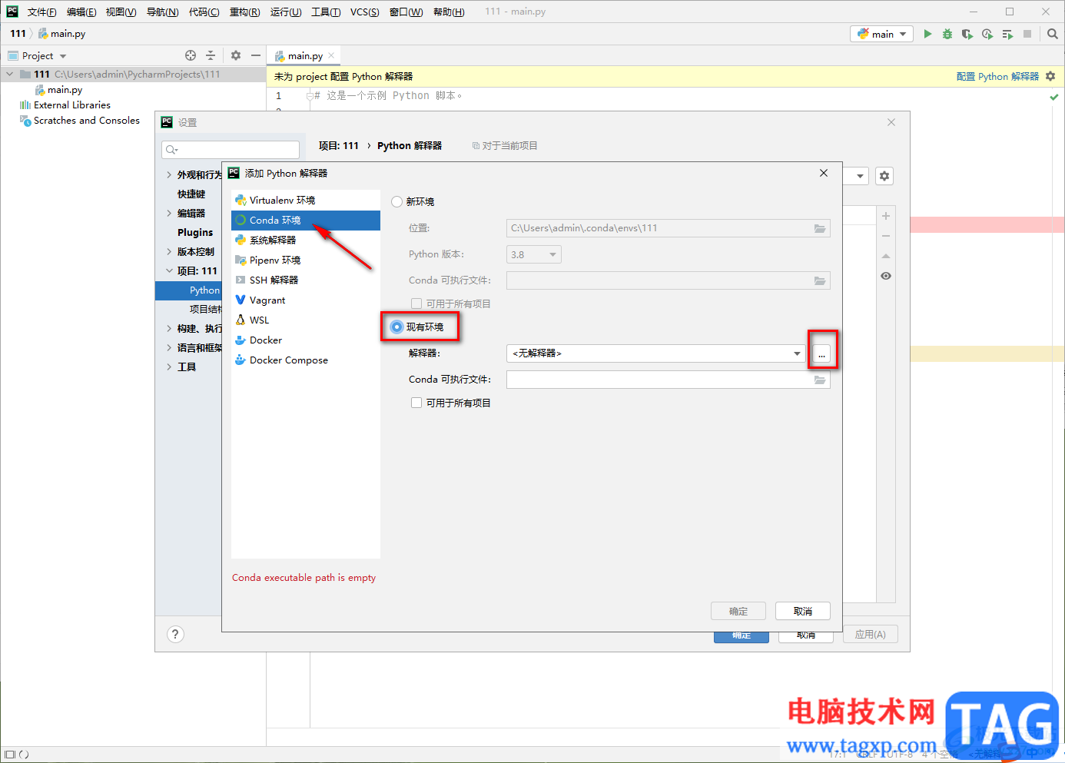Open interpreter gear button in settings dialog
The width and height of the screenshot is (1065, 763).
[x=884, y=176]
